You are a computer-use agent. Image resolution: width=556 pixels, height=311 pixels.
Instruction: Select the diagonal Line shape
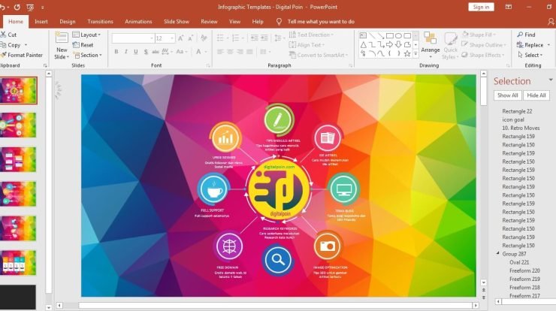tap(372, 35)
